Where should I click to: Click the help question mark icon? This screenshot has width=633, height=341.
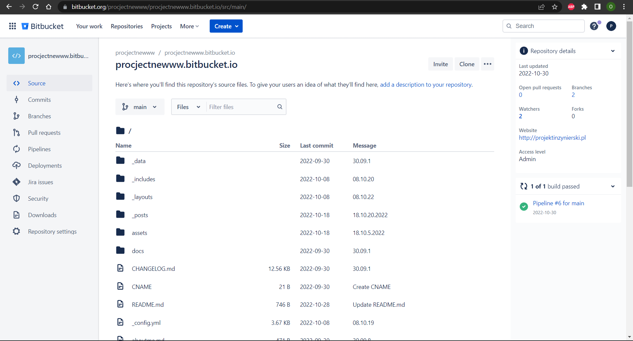pyautogui.click(x=594, y=26)
